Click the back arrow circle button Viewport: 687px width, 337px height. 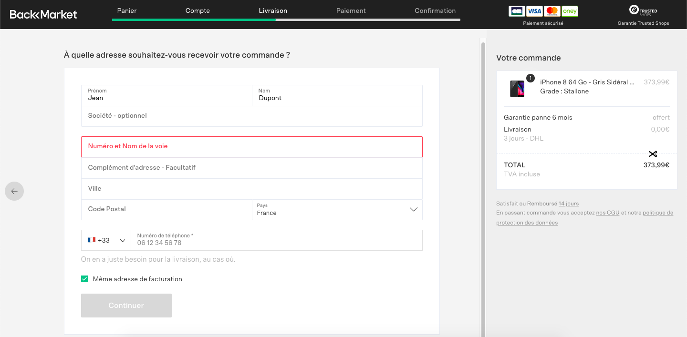[14, 191]
